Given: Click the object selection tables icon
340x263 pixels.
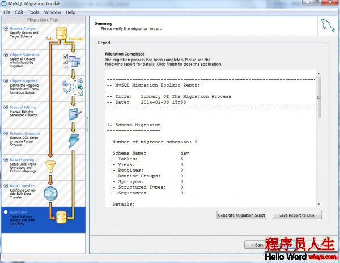Looking at the screenshot, I should click(x=75, y=61).
